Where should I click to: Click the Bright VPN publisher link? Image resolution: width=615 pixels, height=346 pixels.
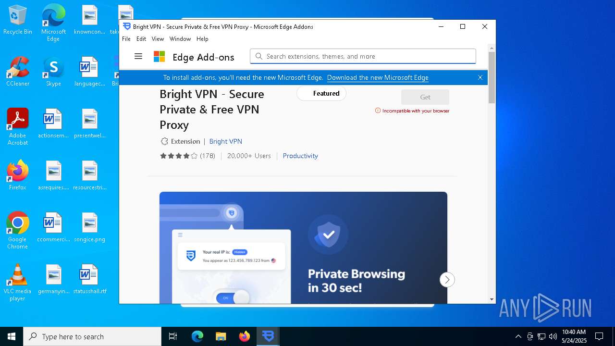coord(225,141)
